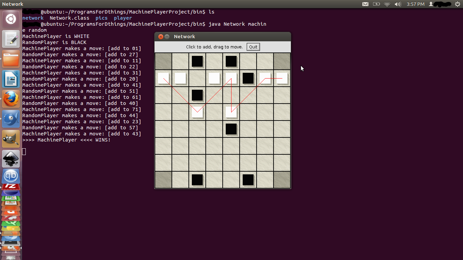Click the black piece in the second row
The height and width of the screenshot is (260, 463).
[x=248, y=78]
